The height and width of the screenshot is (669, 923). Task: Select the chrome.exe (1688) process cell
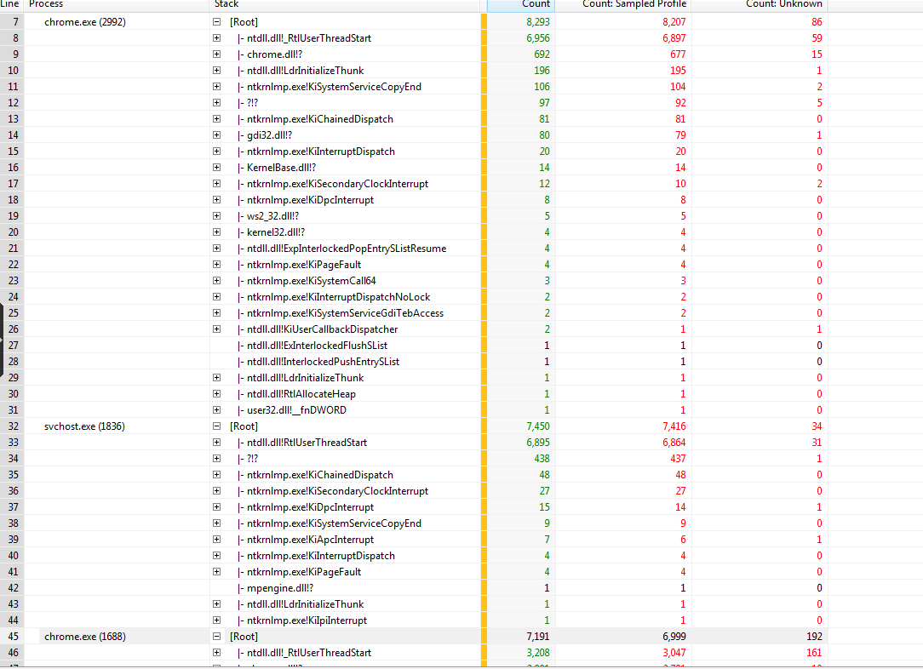tap(85, 637)
